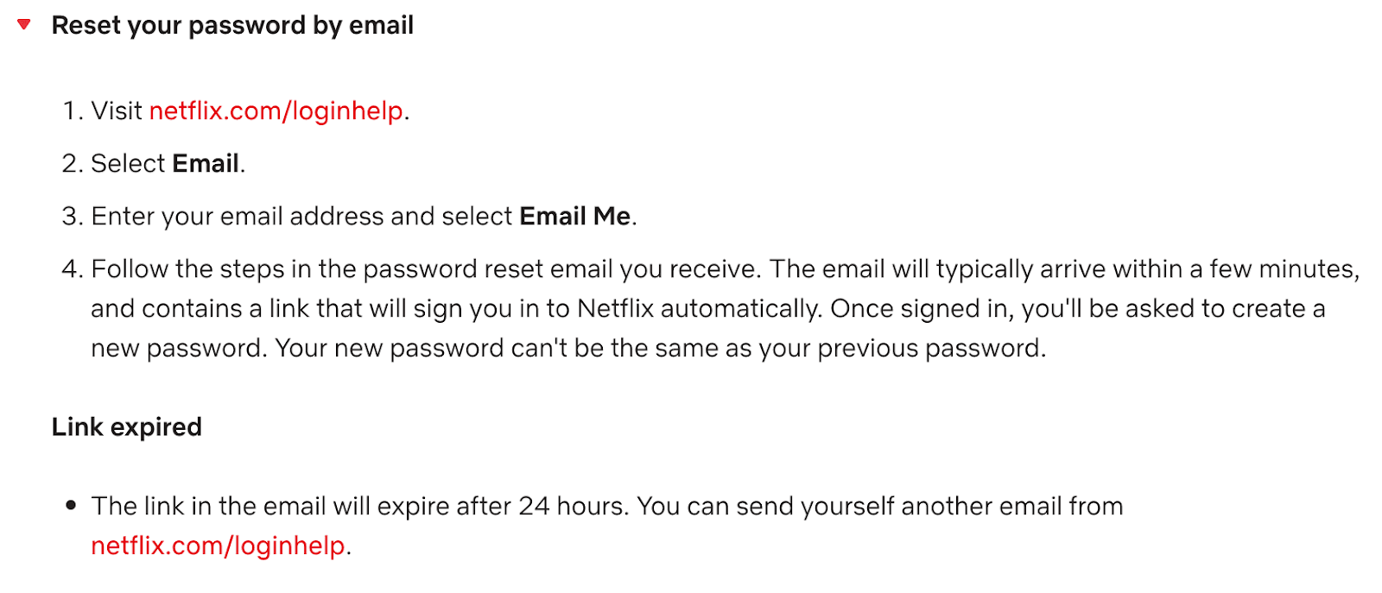Click the bold "Email Me" text
The image size is (1382, 593).
coord(574,216)
